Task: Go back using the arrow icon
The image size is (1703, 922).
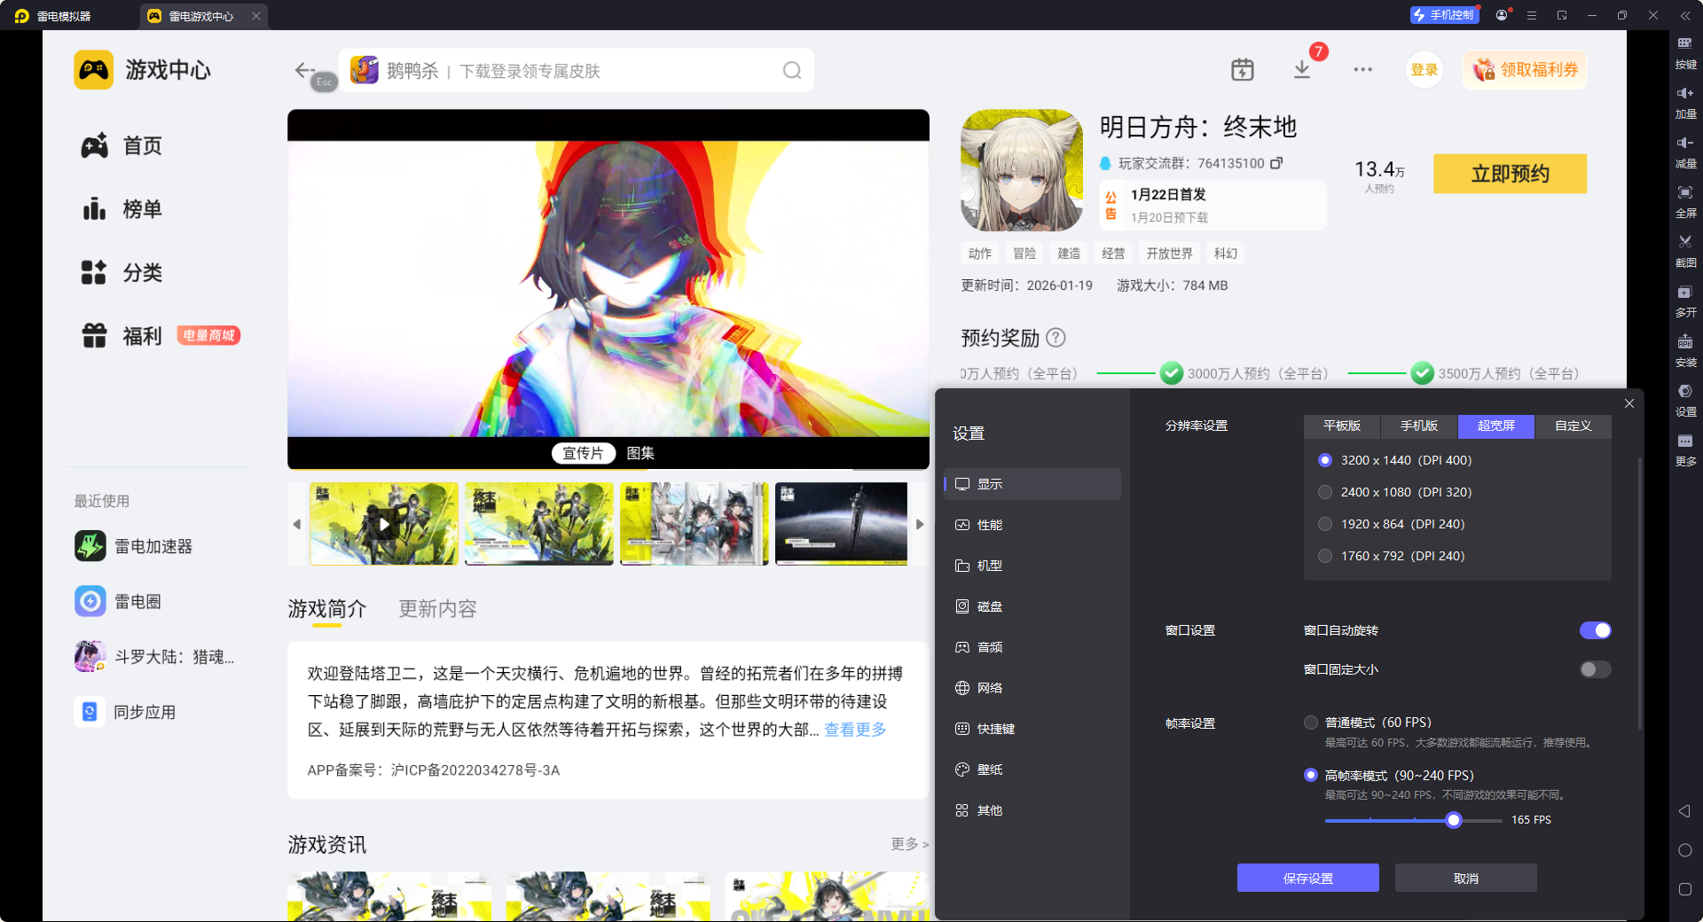Action: pos(304,70)
